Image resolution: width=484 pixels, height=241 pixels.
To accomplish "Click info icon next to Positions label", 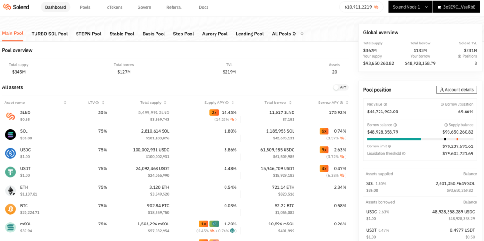I will pyautogui.click(x=460, y=56).
